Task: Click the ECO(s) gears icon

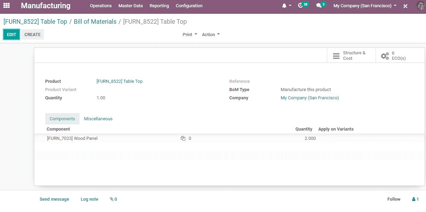Action: coord(385,56)
